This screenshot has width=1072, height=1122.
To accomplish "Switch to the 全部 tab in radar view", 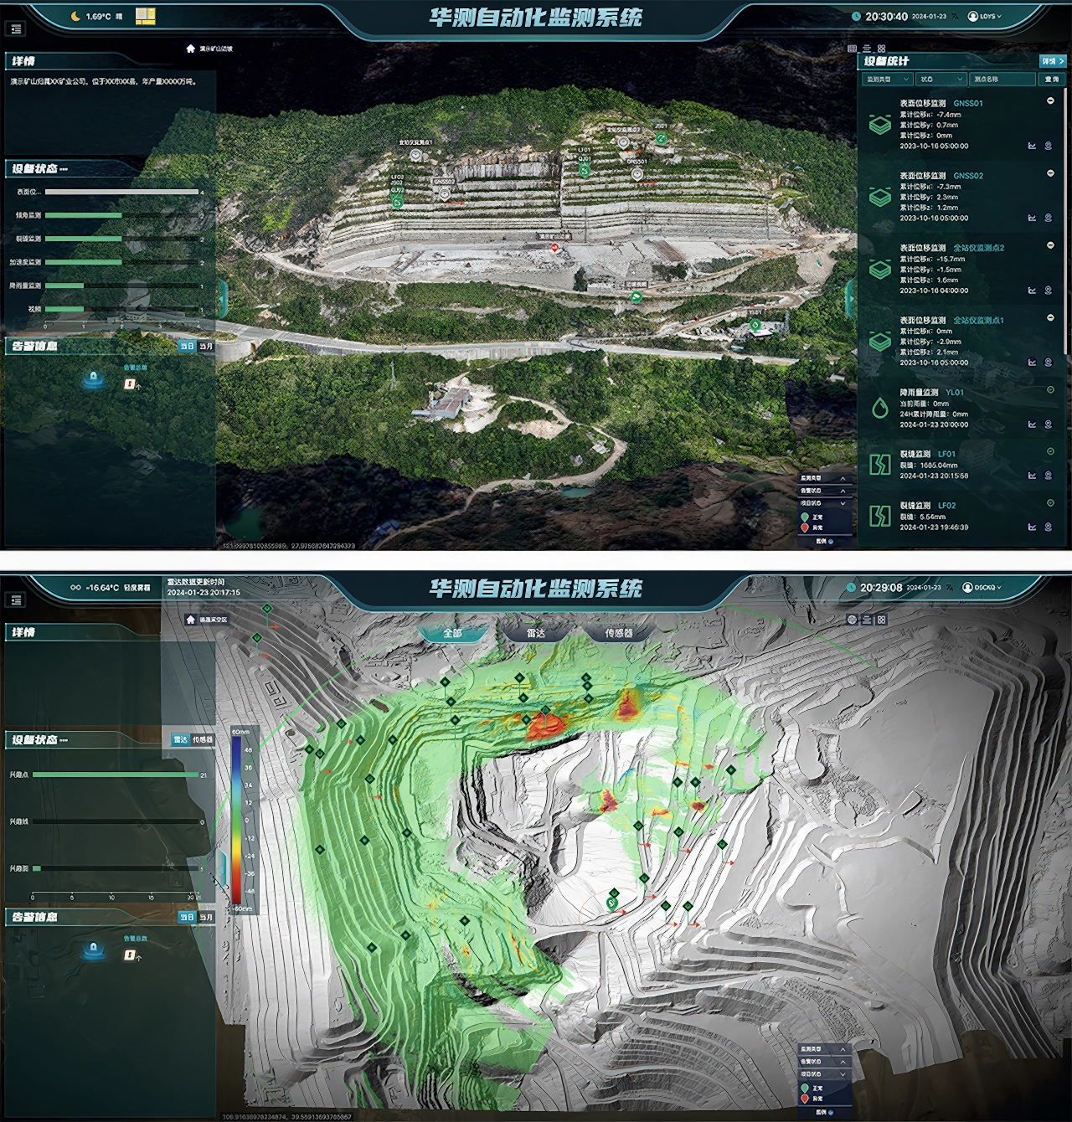I will 452,633.
